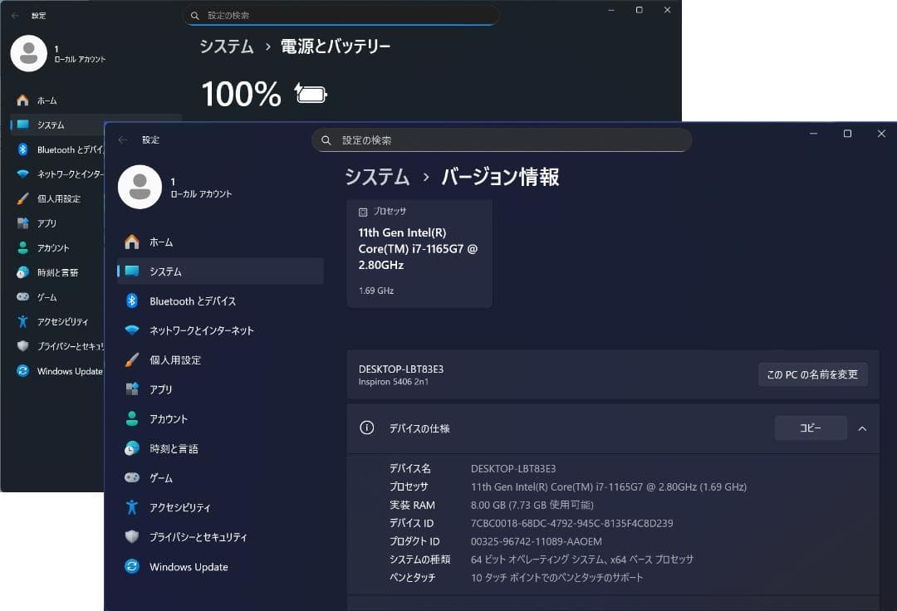Click コピー to copy device specifications
The height and width of the screenshot is (611, 897).
pos(811,428)
